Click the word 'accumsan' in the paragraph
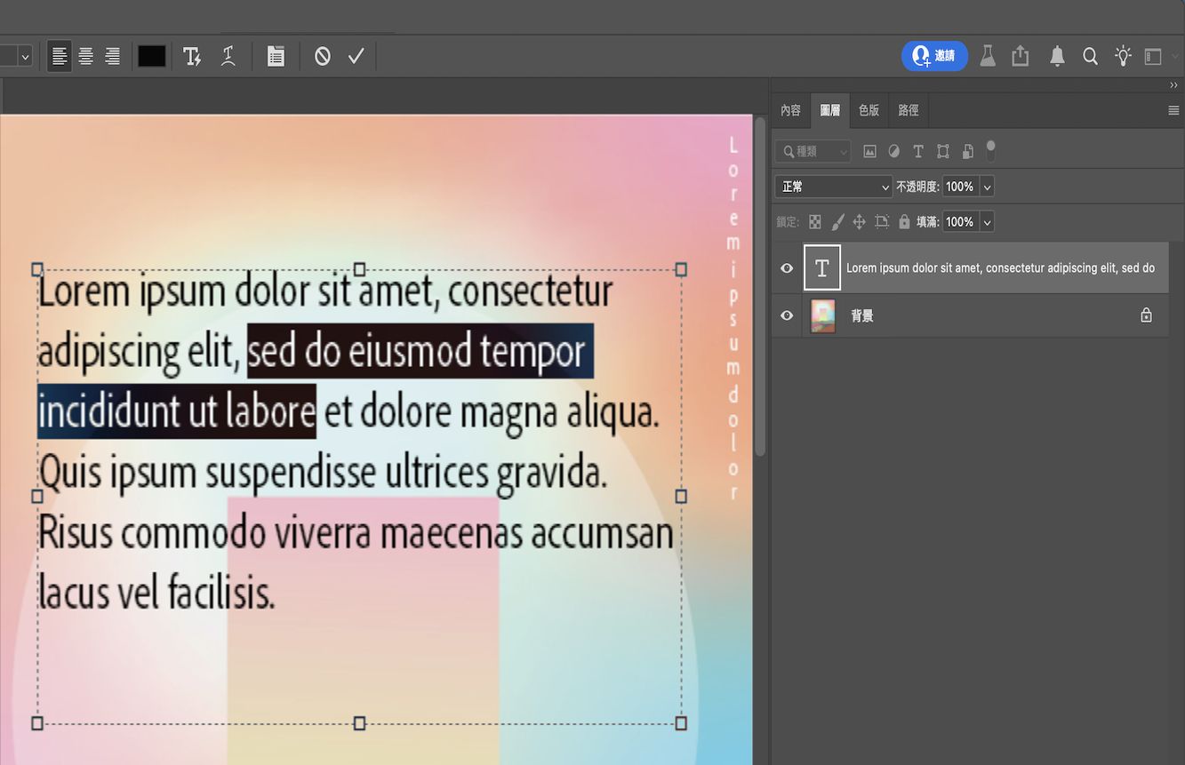The image size is (1185, 765). [602, 533]
